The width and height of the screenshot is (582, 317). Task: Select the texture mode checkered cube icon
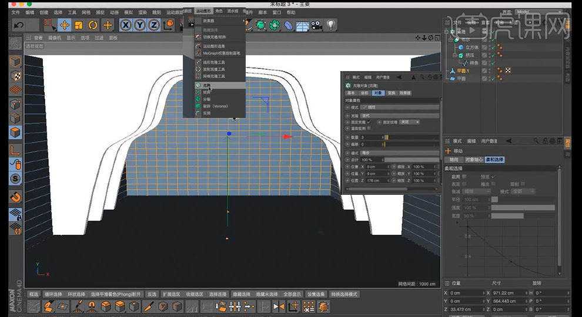pos(15,76)
